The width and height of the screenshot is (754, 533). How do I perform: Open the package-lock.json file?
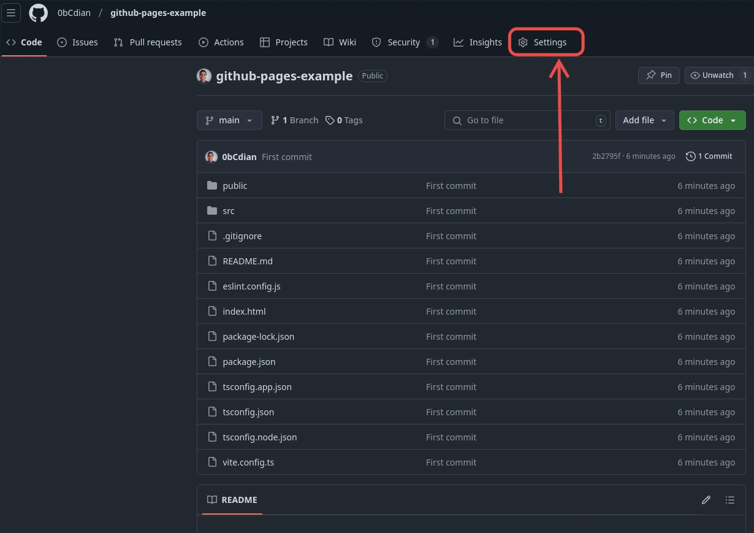pos(258,337)
